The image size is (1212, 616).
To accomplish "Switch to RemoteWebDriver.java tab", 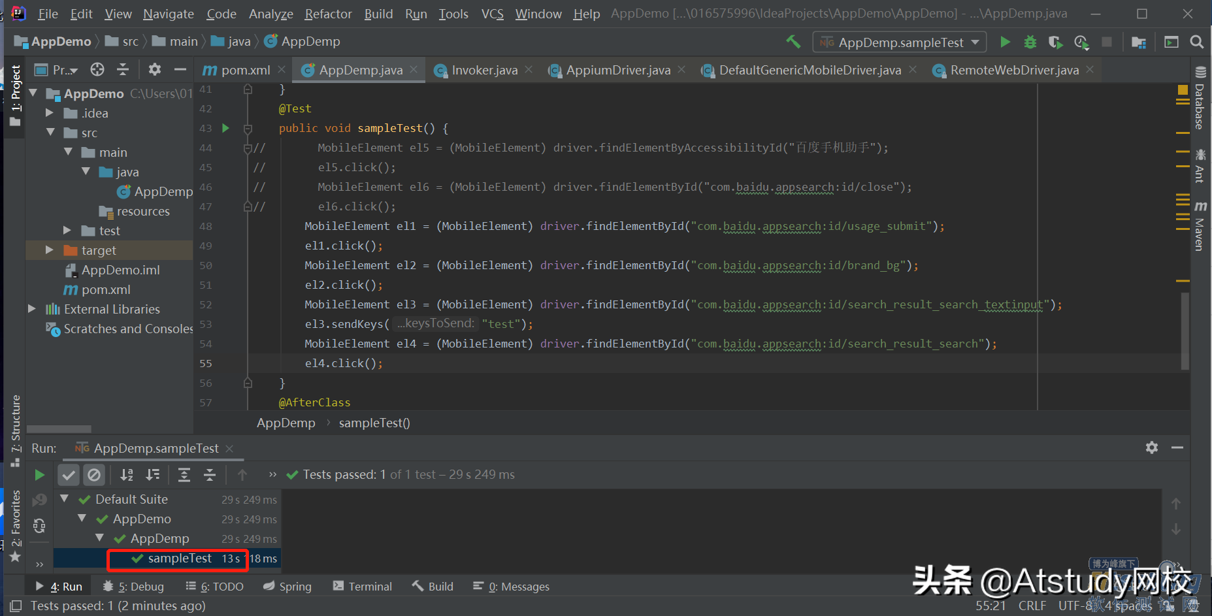I will 1014,70.
